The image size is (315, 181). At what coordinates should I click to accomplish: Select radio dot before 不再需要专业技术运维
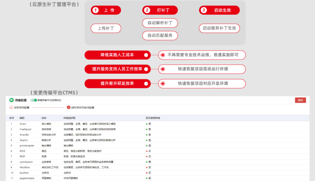point(163,55)
